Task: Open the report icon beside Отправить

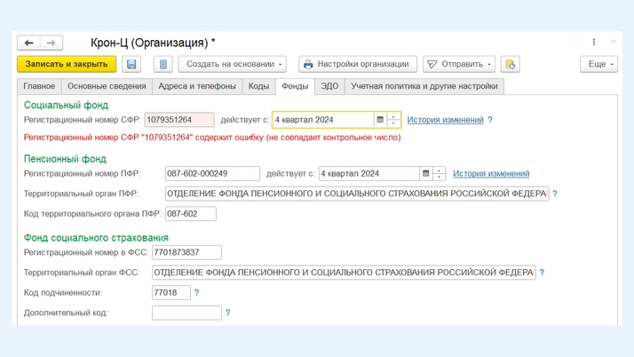Action: point(511,64)
